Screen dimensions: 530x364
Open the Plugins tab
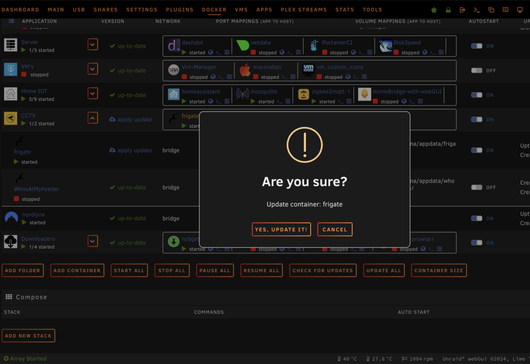click(x=180, y=10)
